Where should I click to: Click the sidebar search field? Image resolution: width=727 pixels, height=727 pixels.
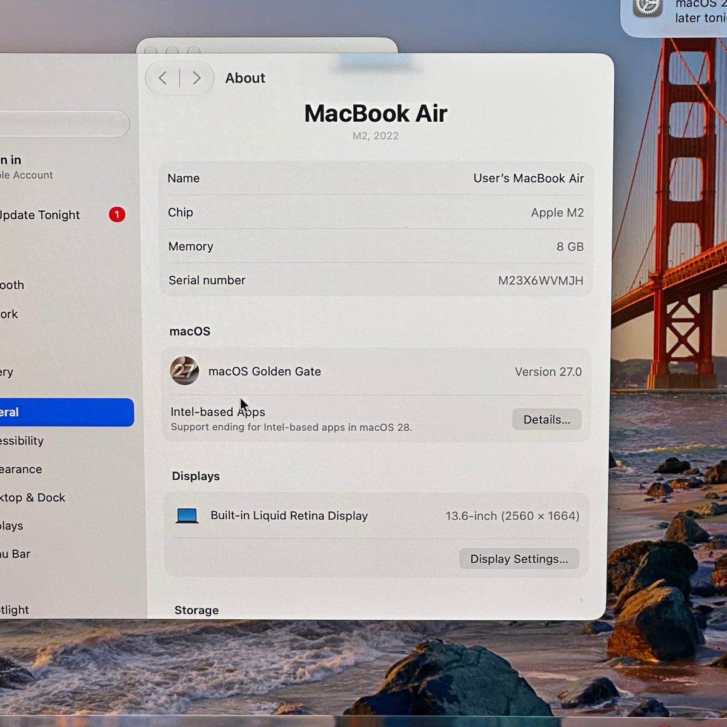[65, 124]
